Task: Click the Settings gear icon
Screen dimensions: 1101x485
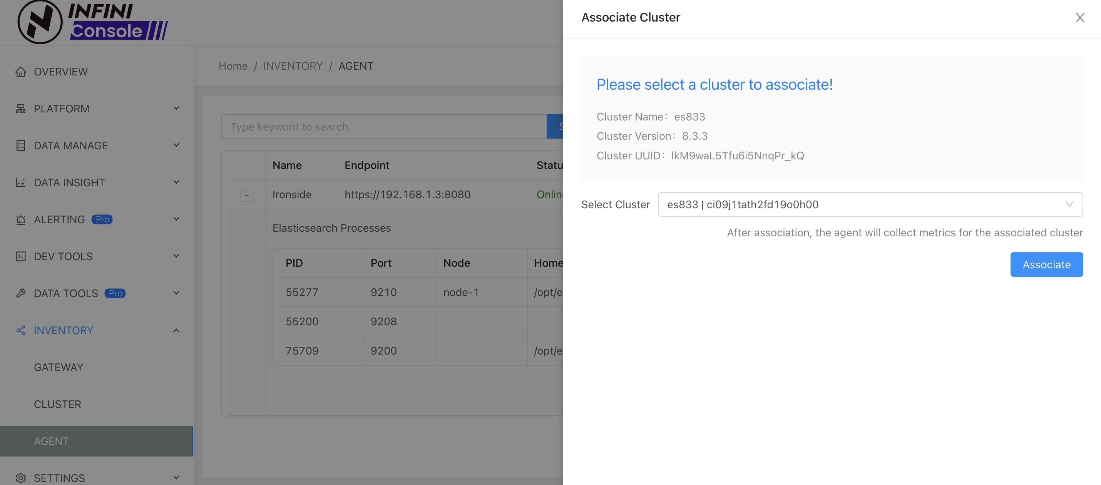Action: (20, 478)
